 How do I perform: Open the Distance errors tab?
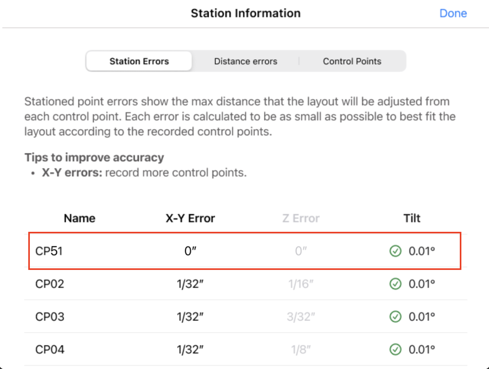click(x=245, y=61)
